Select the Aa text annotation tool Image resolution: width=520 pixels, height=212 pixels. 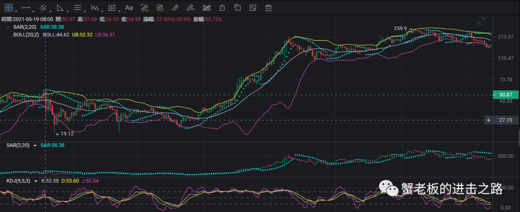tap(129, 7)
